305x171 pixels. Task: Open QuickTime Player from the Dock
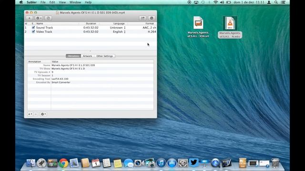215,163
